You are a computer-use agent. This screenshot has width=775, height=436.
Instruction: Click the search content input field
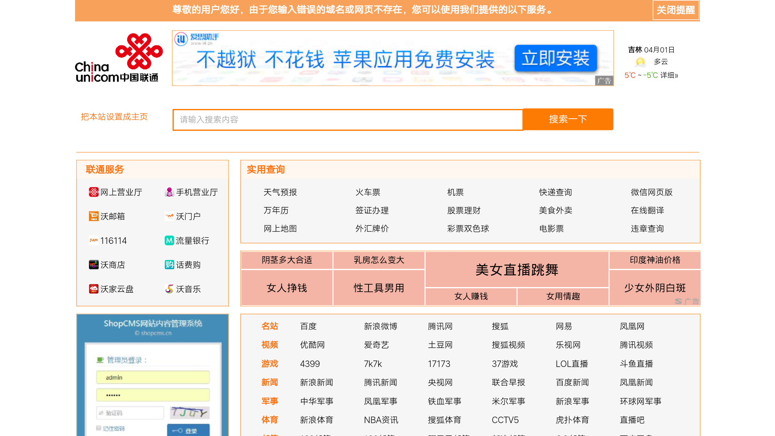348,120
